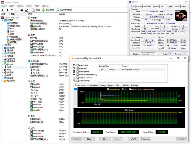Enable the Stress local disks checkbox
Screen dimensions: 191x144
[x=77, y=78]
